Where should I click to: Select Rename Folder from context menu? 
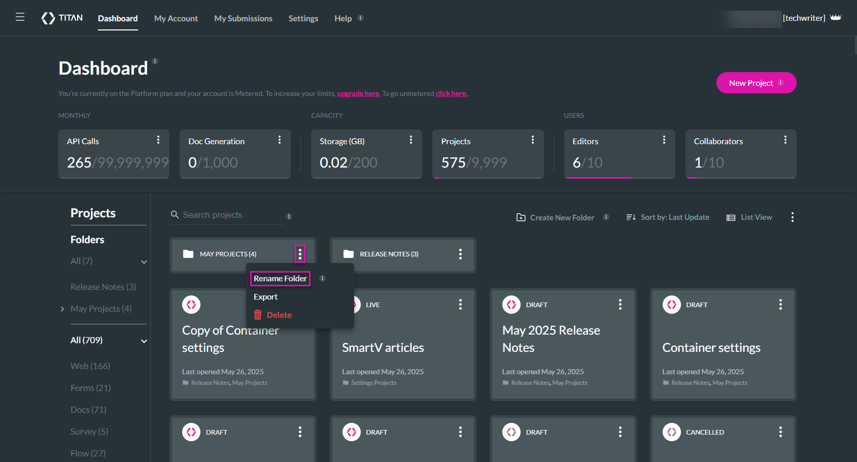(280, 279)
